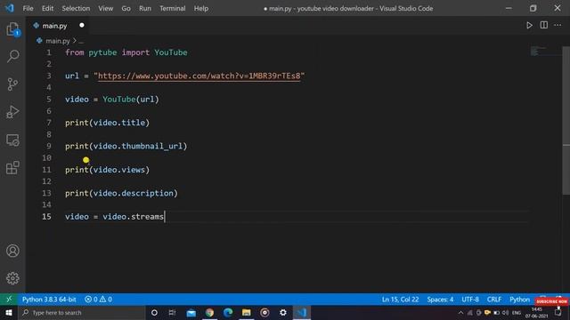Open Task View in taskbar

pos(172,312)
